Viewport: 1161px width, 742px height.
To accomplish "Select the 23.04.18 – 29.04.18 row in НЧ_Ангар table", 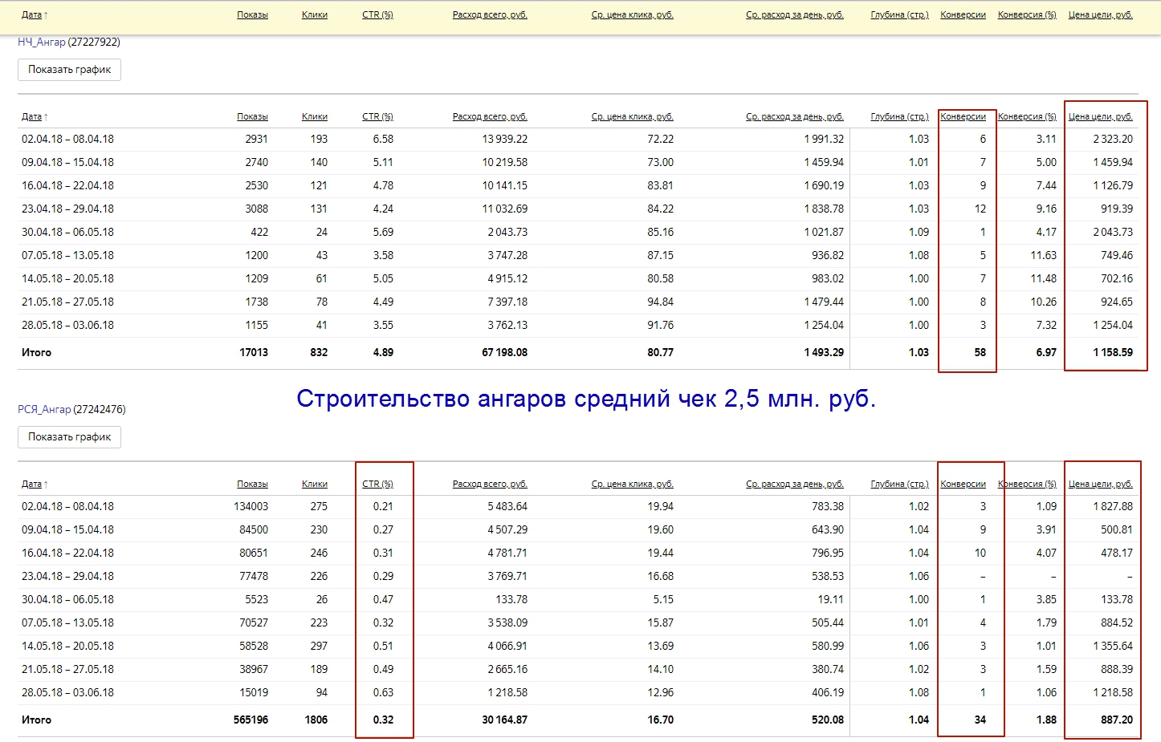I will tap(578, 209).
